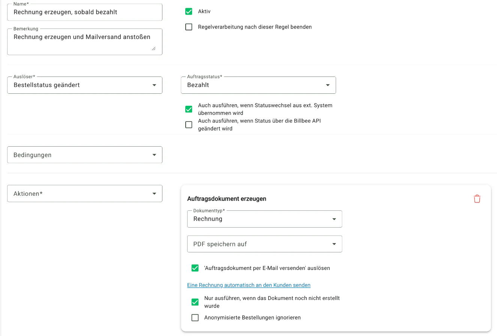Grab the Bemerkung textarea resize handle
Viewport: 497px width, 336px height.
point(153,48)
